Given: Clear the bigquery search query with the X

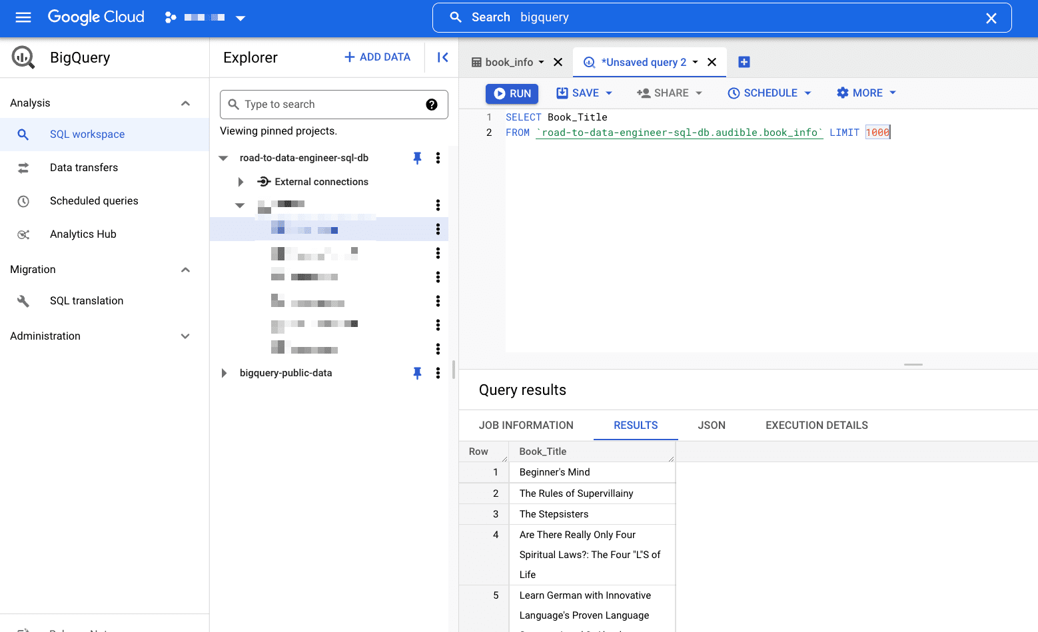Looking at the screenshot, I should (x=991, y=18).
